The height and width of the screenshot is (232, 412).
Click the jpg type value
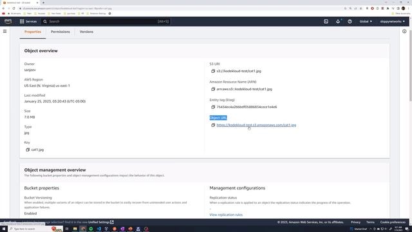(x=26, y=133)
